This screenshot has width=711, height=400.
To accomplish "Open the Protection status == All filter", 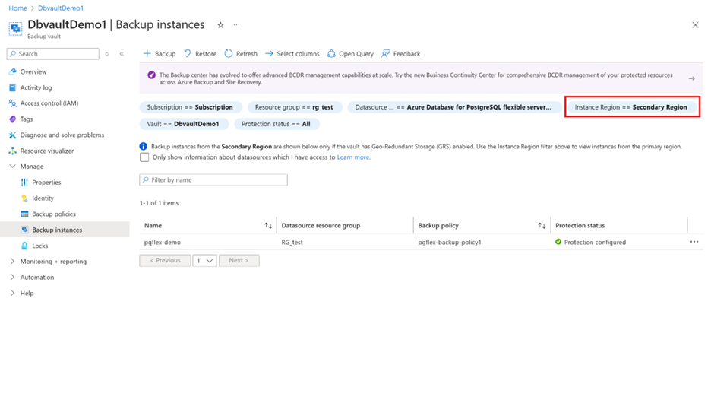I will (276, 124).
